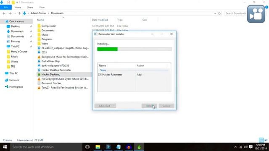This screenshot has height=151, width=269.
Task: Click Downloads in the address breadcrumb
Action: [x=57, y=13]
